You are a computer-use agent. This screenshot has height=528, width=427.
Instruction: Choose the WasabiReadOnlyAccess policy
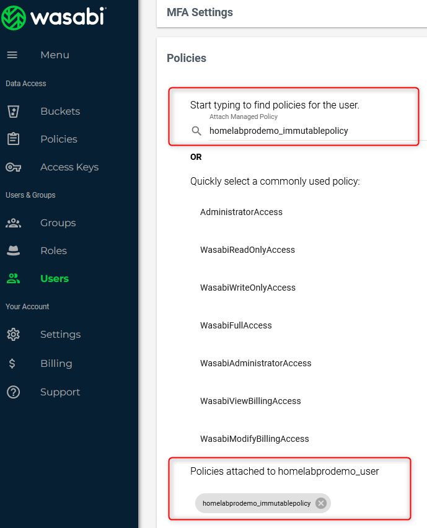(247, 250)
